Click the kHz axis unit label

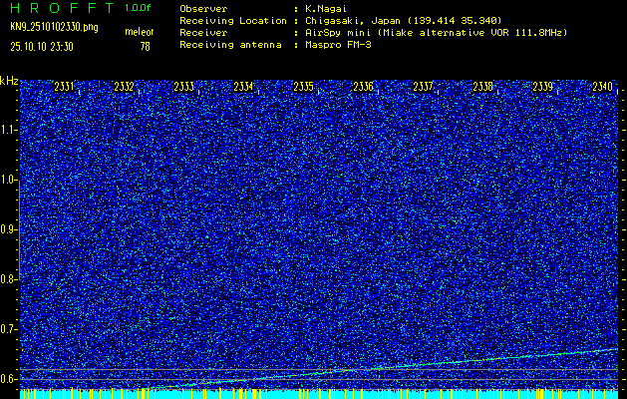coord(9,81)
